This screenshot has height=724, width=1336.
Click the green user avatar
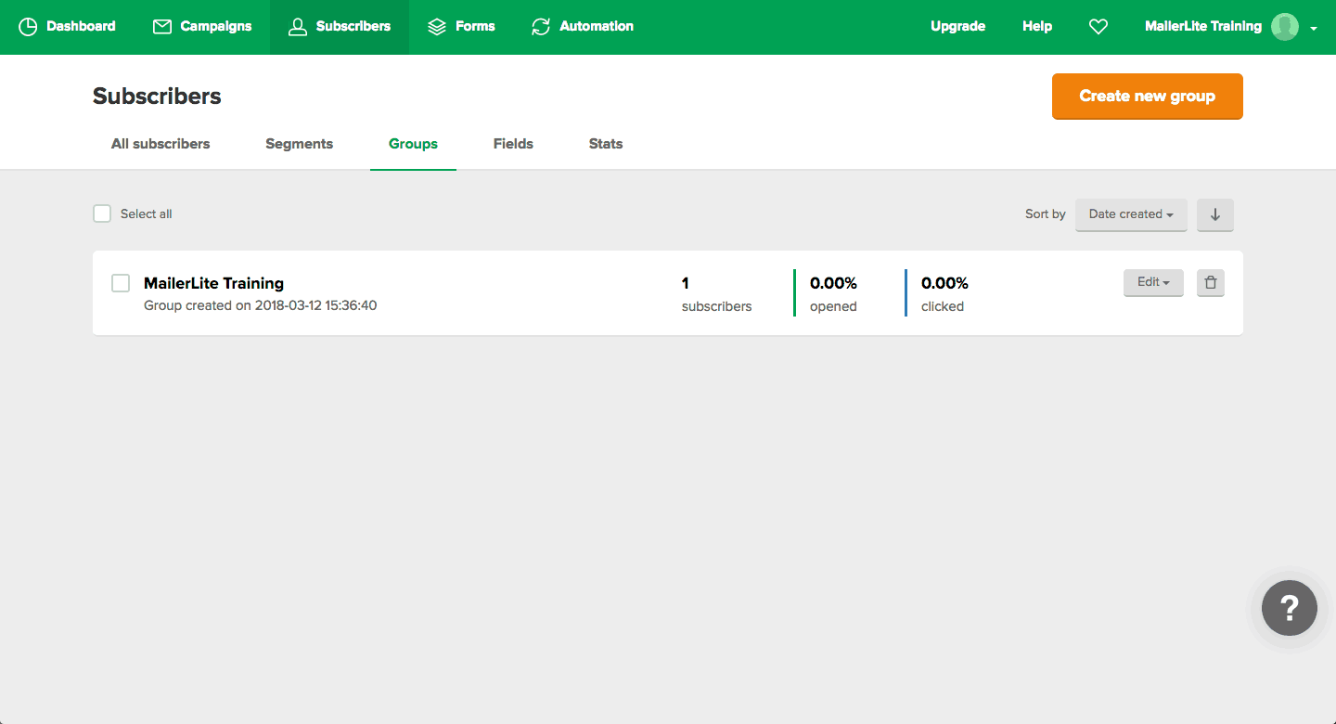pos(1285,27)
